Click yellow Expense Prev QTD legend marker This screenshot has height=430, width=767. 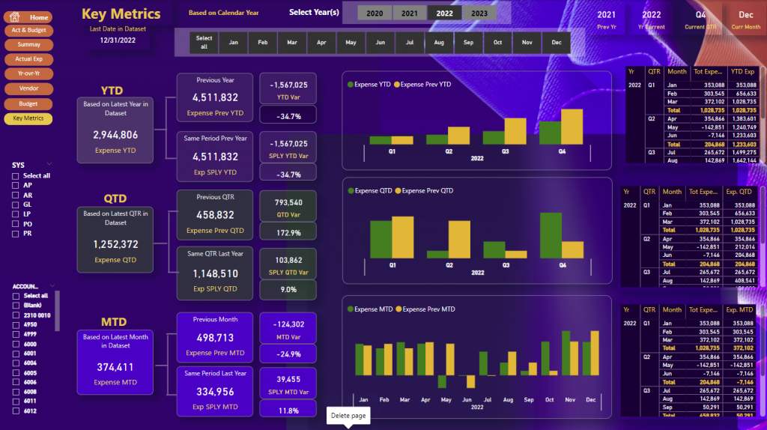pyautogui.click(x=398, y=191)
